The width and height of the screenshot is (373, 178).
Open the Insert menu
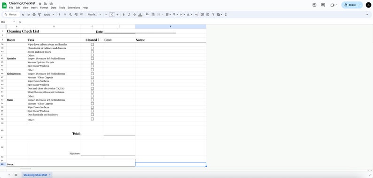point(34,8)
